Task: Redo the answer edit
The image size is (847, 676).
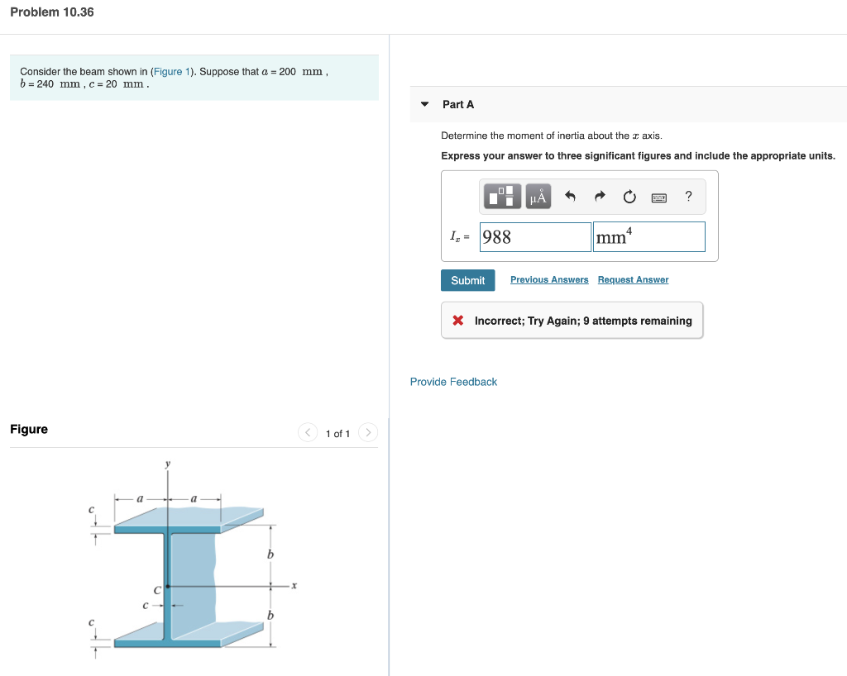Action: tap(599, 196)
